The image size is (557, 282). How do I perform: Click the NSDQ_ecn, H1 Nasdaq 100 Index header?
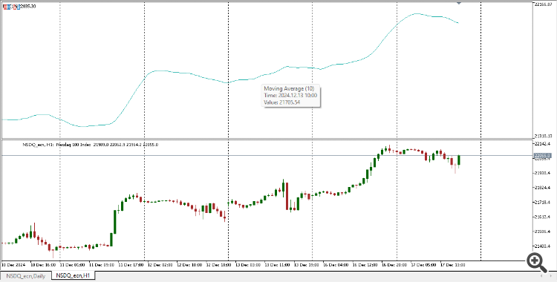(91, 145)
